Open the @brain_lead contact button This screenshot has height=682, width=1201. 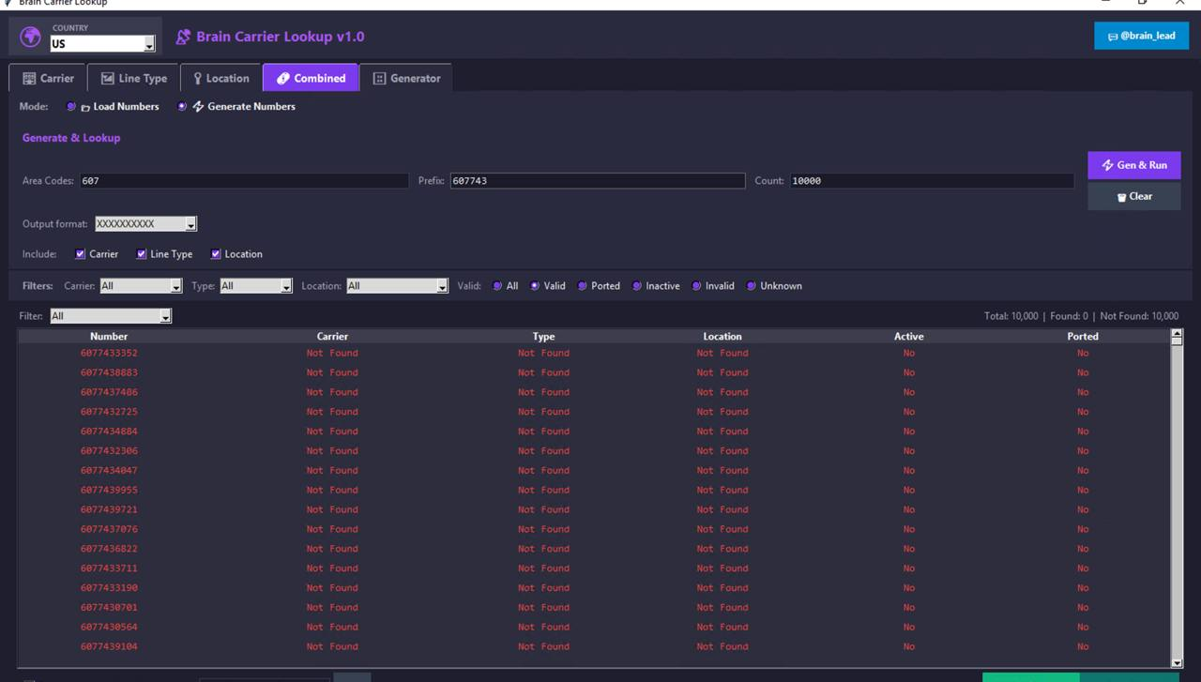(1142, 36)
